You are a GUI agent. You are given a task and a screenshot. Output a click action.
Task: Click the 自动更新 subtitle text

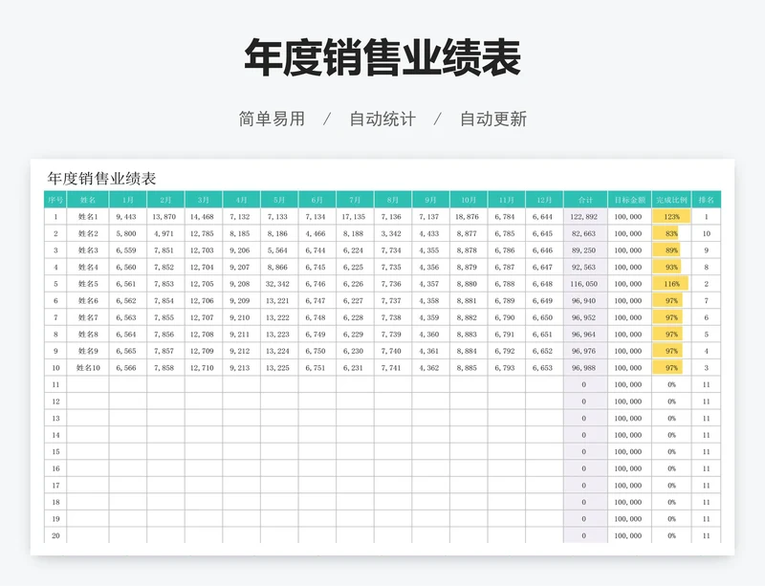click(493, 119)
